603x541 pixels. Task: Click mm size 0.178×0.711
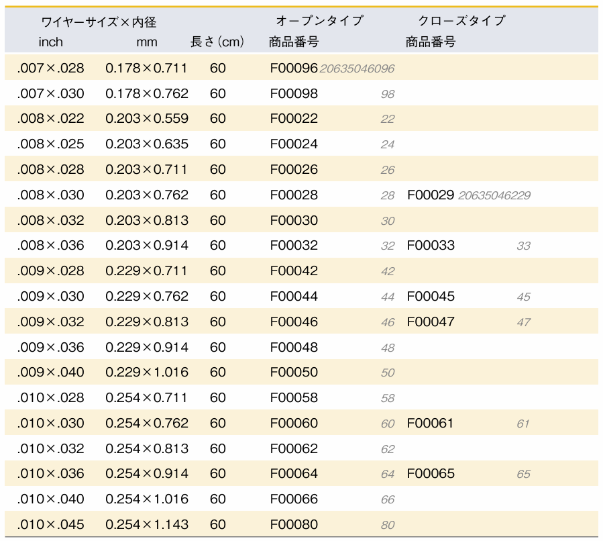[146, 68]
